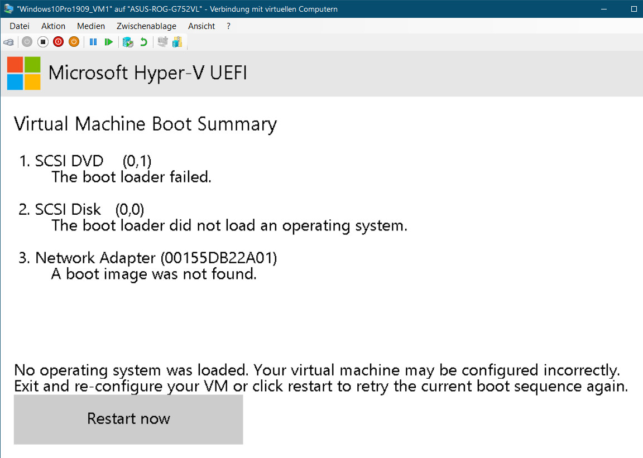Shut down the VM using red power icon

58,42
